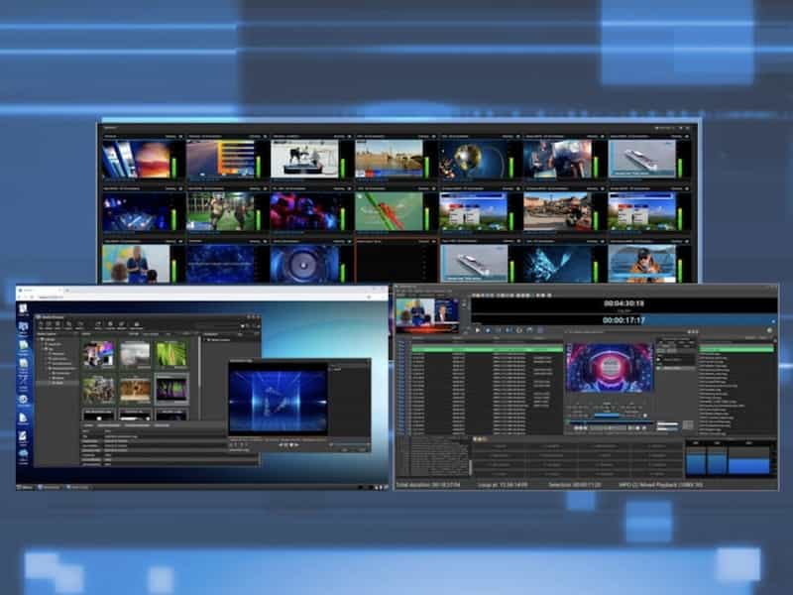Click the Recycle Bin desktop icon
The image size is (793, 595).
pyautogui.click(x=23, y=309)
